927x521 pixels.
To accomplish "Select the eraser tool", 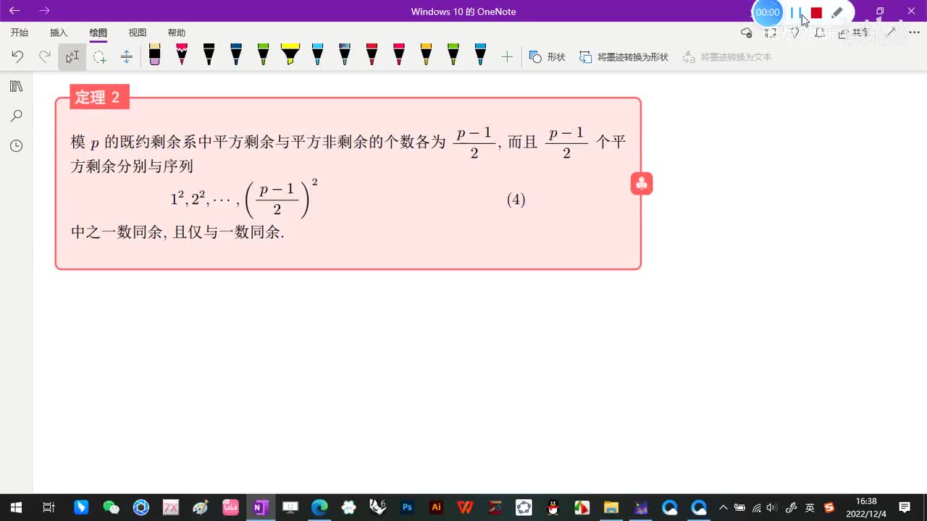I will 154,55.
